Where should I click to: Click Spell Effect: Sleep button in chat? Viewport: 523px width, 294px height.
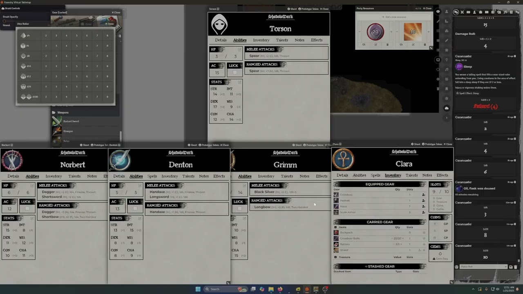click(468, 93)
